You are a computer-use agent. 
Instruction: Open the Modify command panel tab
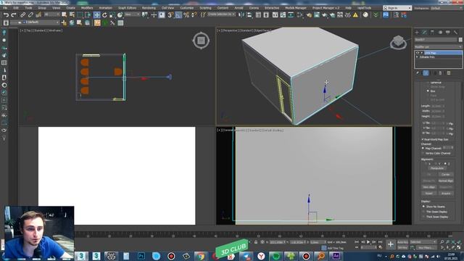coord(425,32)
